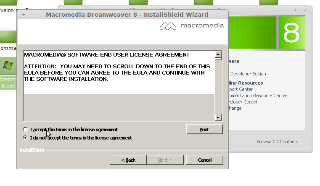
Task: Open the wizard window menu arrow
Action: [24, 15]
